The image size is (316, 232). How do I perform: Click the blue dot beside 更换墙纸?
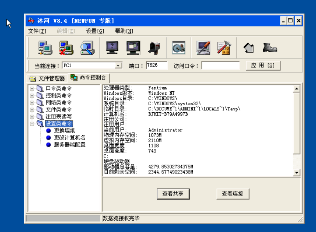48,131
